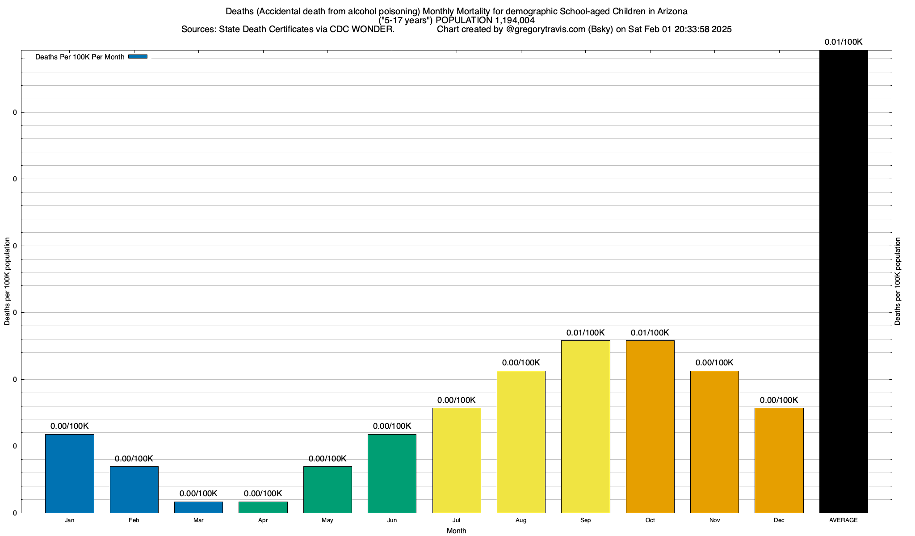Image resolution: width=915 pixels, height=536 pixels.
Task: Click the 'Month' x-axis title
Action: coord(456,531)
